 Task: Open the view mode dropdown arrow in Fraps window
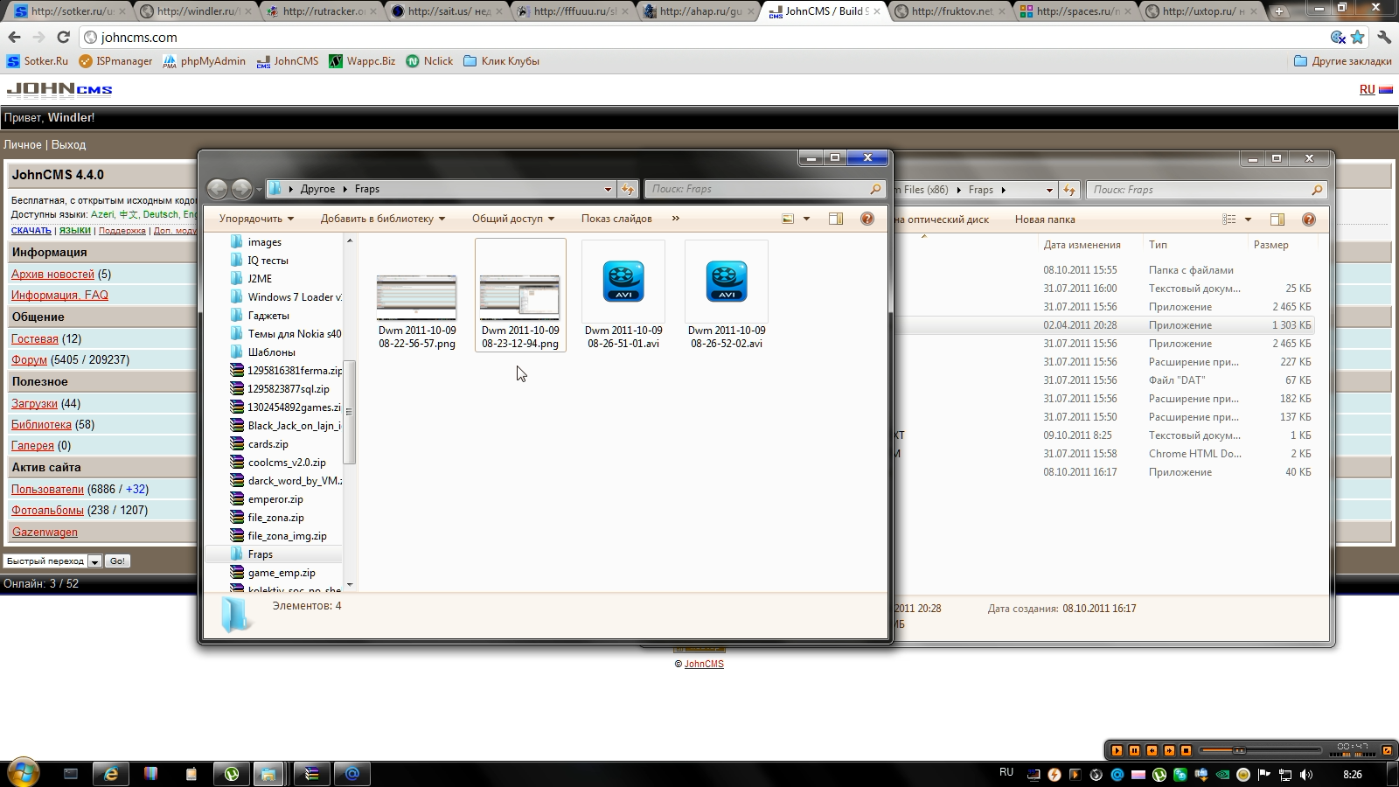(x=806, y=219)
